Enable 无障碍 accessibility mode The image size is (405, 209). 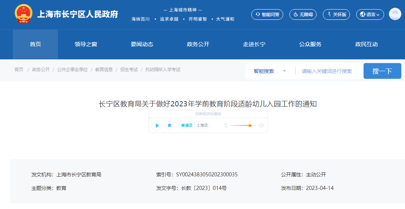(303, 14)
